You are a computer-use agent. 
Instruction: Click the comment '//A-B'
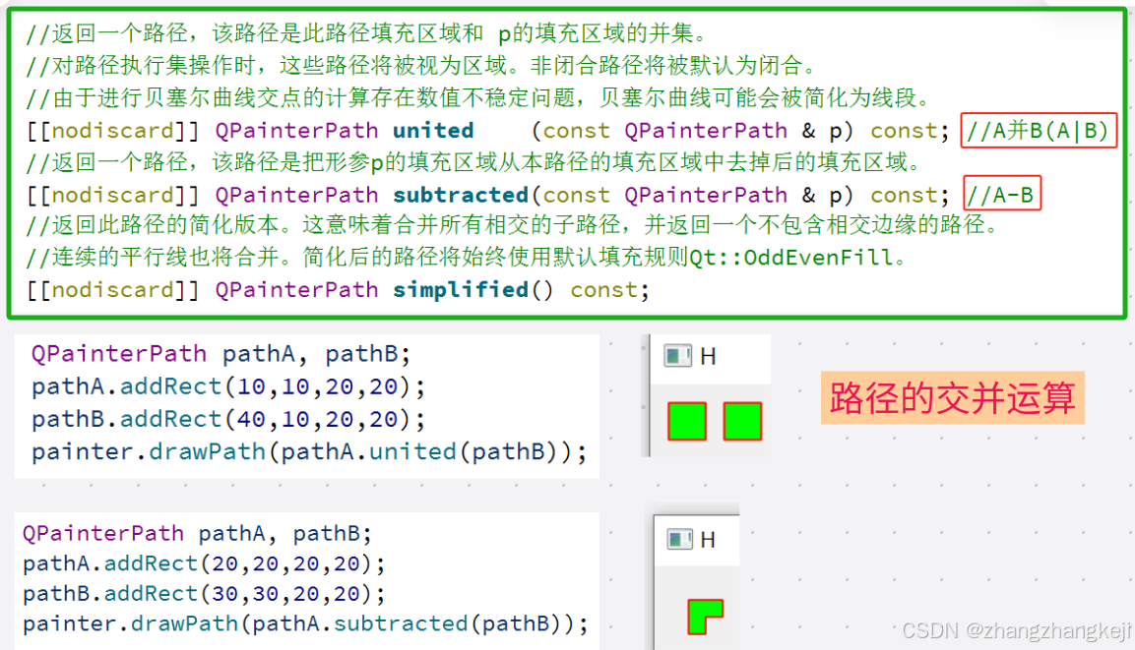[x=1002, y=194]
